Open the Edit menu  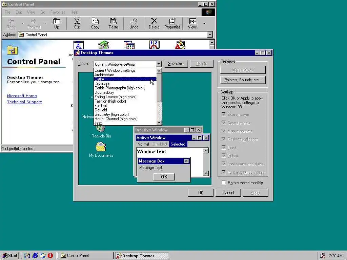(x=19, y=12)
